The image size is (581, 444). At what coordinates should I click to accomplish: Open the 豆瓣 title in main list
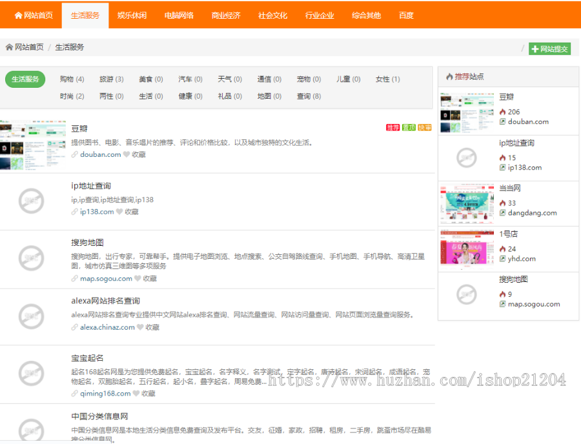coord(79,129)
